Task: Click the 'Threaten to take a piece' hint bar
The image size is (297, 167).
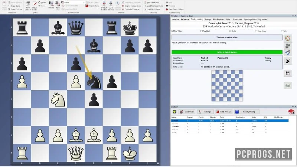Action: (x=227, y=37)
